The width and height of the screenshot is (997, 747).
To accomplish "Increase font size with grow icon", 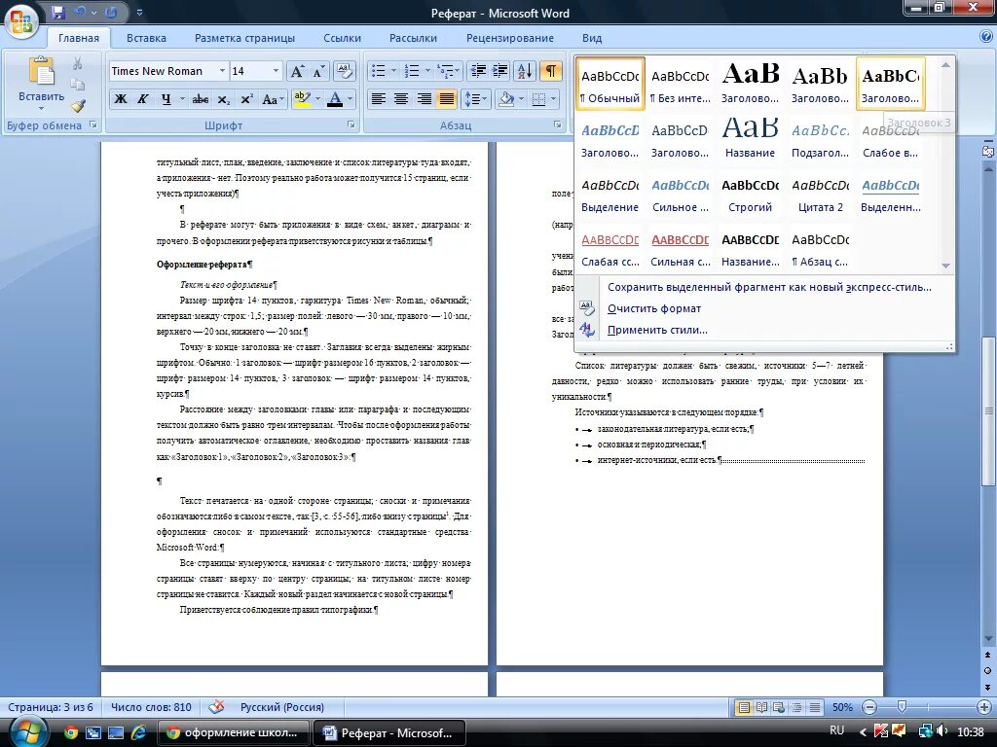I will [297, 71].
